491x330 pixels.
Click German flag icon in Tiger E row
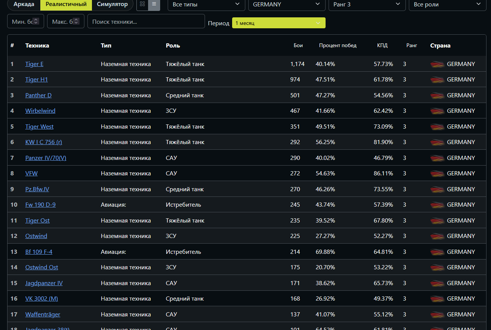pos(437,64)
